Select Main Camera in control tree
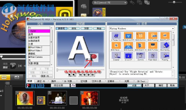 point(39,57)
